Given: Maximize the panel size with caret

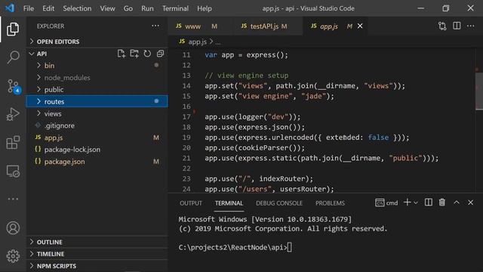Looking at the screenshot, I should point(457,202).
